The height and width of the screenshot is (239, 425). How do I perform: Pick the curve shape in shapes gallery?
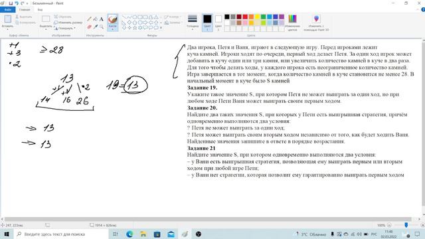(129, 17)
